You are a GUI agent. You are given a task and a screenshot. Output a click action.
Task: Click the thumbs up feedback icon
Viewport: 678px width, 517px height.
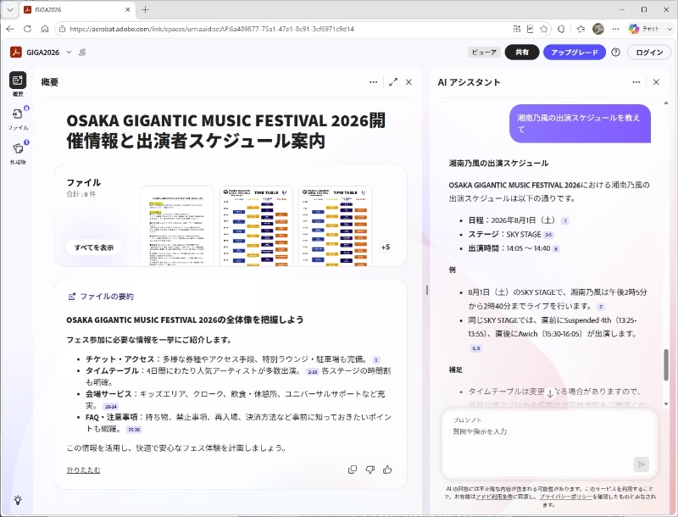(387, 470)
